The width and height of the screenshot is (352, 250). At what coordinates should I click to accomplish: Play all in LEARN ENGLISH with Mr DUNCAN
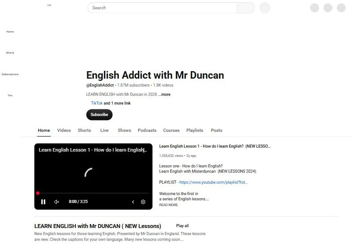pos(182,226)
